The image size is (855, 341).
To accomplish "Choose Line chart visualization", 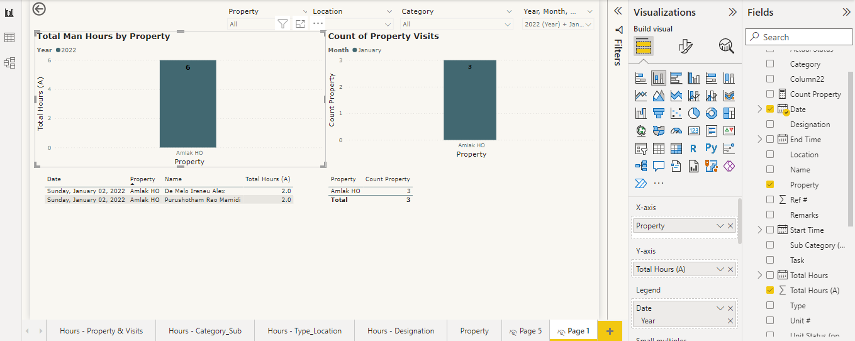I will [641, 96].
